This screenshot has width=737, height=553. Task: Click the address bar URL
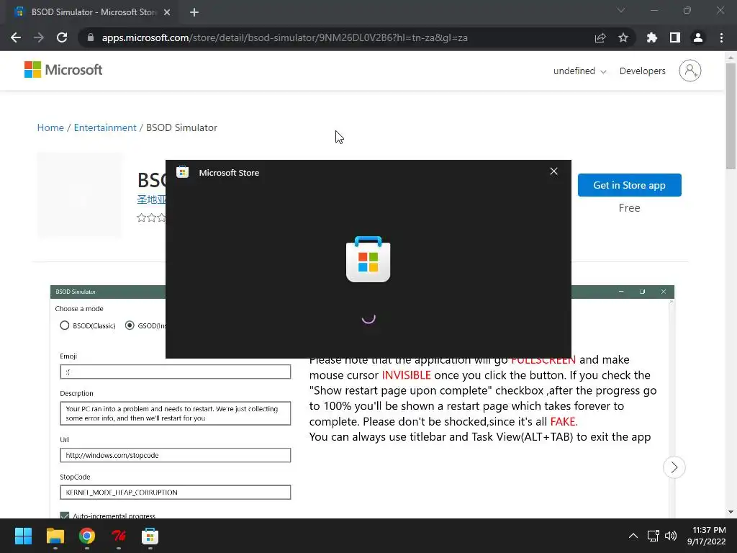284,37
